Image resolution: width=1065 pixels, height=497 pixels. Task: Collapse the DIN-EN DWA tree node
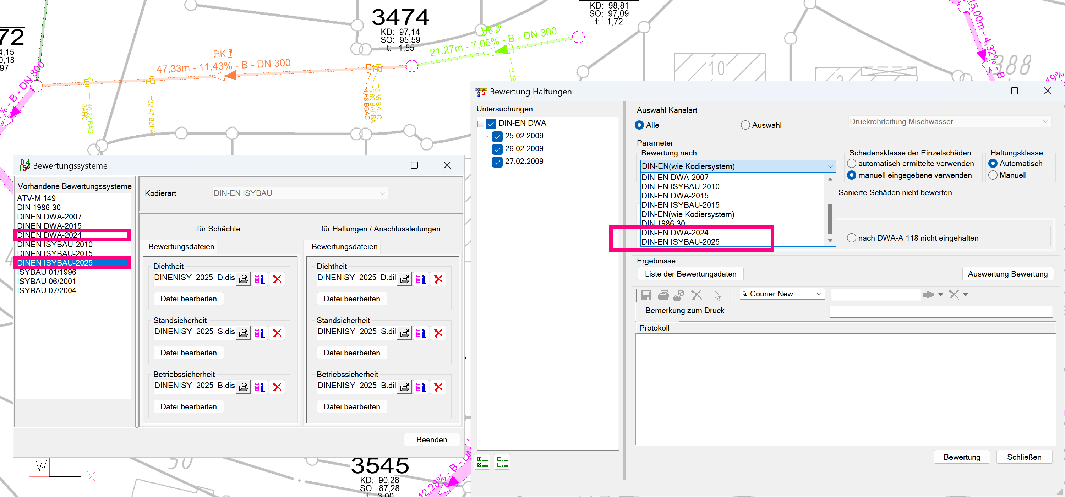pyautogui.click(x=480, y=124)
